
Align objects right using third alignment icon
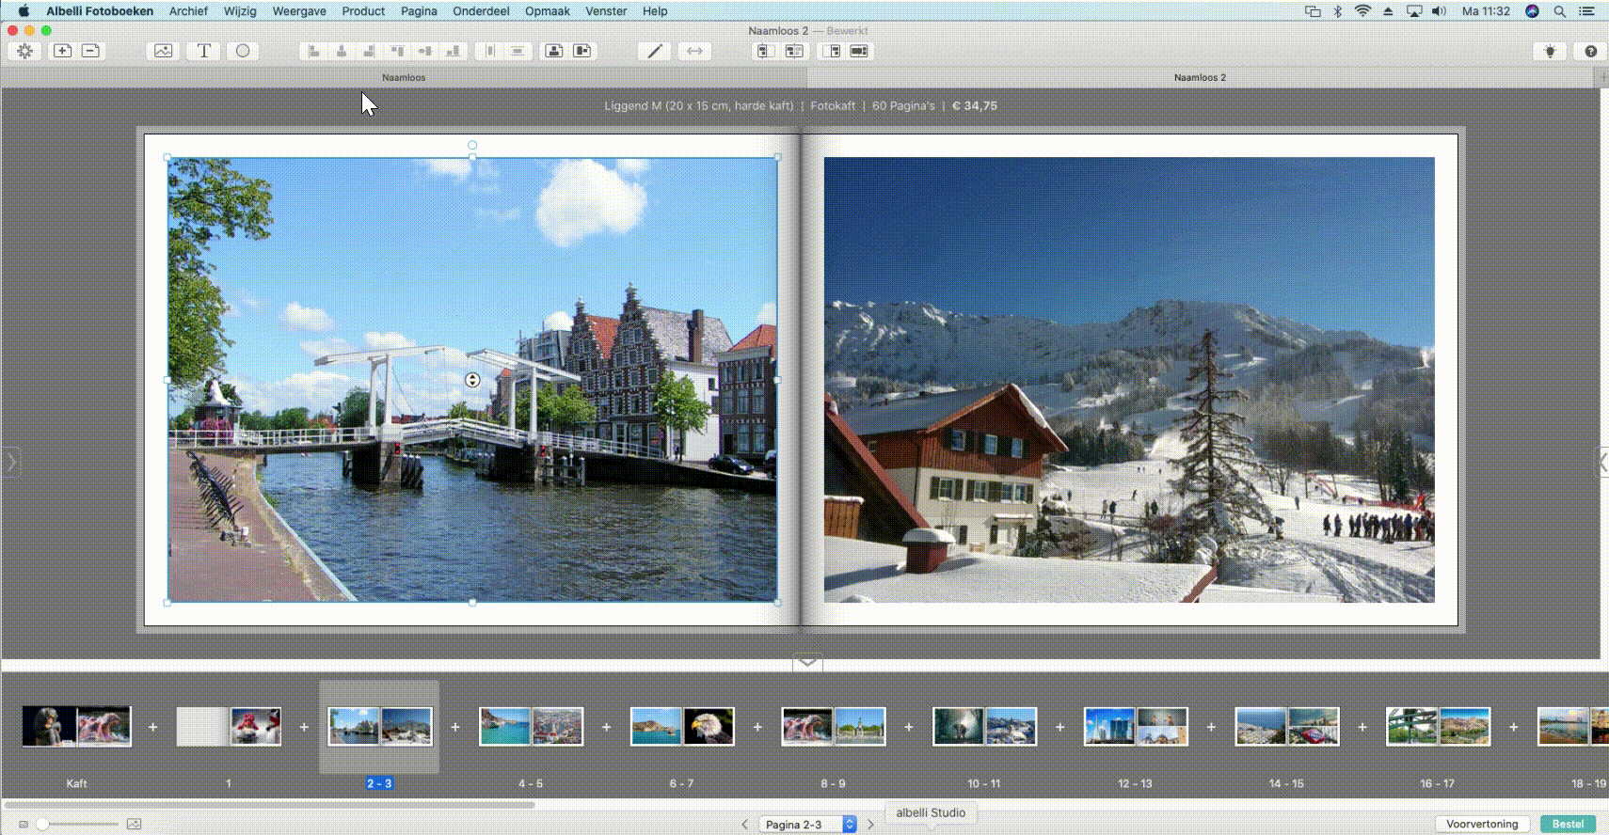369,51
